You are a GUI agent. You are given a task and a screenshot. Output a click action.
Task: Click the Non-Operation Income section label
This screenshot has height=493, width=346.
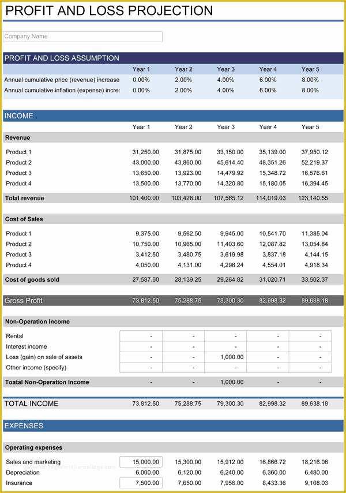37,322
